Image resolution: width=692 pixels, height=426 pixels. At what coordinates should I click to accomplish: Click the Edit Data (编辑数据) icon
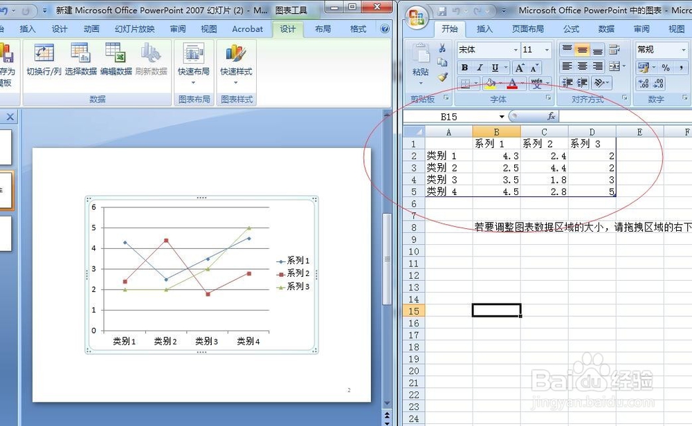[116, 53]
